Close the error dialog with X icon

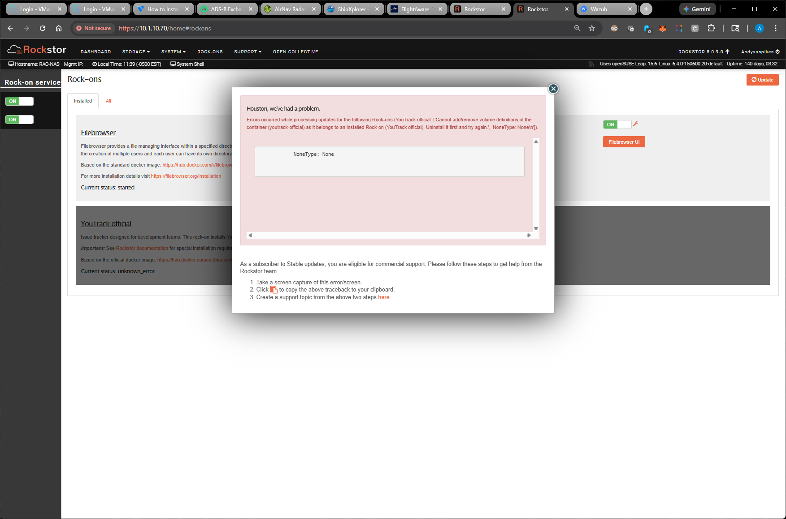pos(553,89)
